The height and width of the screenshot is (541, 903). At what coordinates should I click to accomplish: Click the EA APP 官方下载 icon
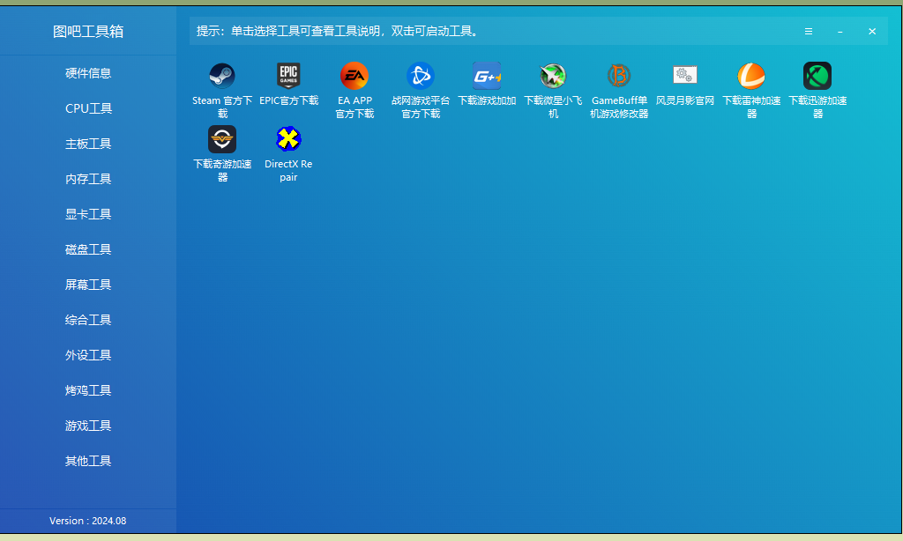pos(354,76)
